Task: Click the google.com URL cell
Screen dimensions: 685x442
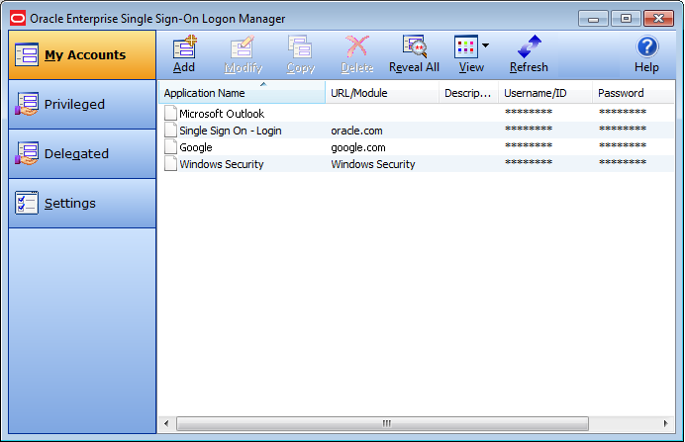Action: [358, 147]
